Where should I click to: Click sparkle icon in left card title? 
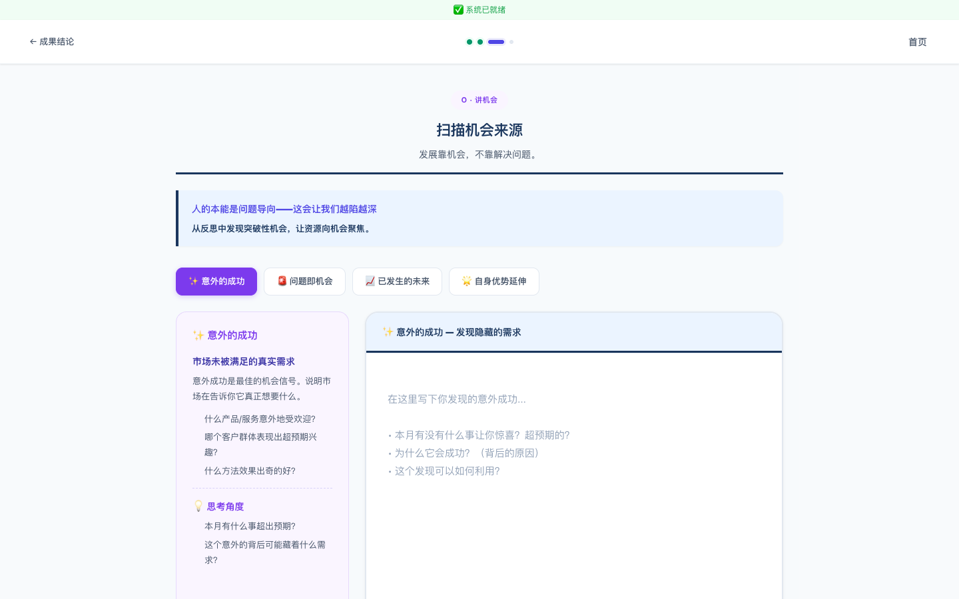(198, 335)
